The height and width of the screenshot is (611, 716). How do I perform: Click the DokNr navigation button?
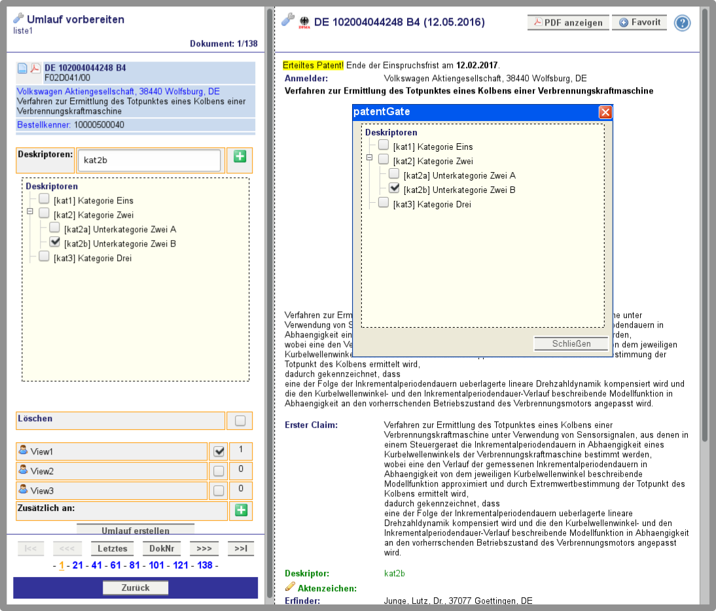click(x=162, y=548)
